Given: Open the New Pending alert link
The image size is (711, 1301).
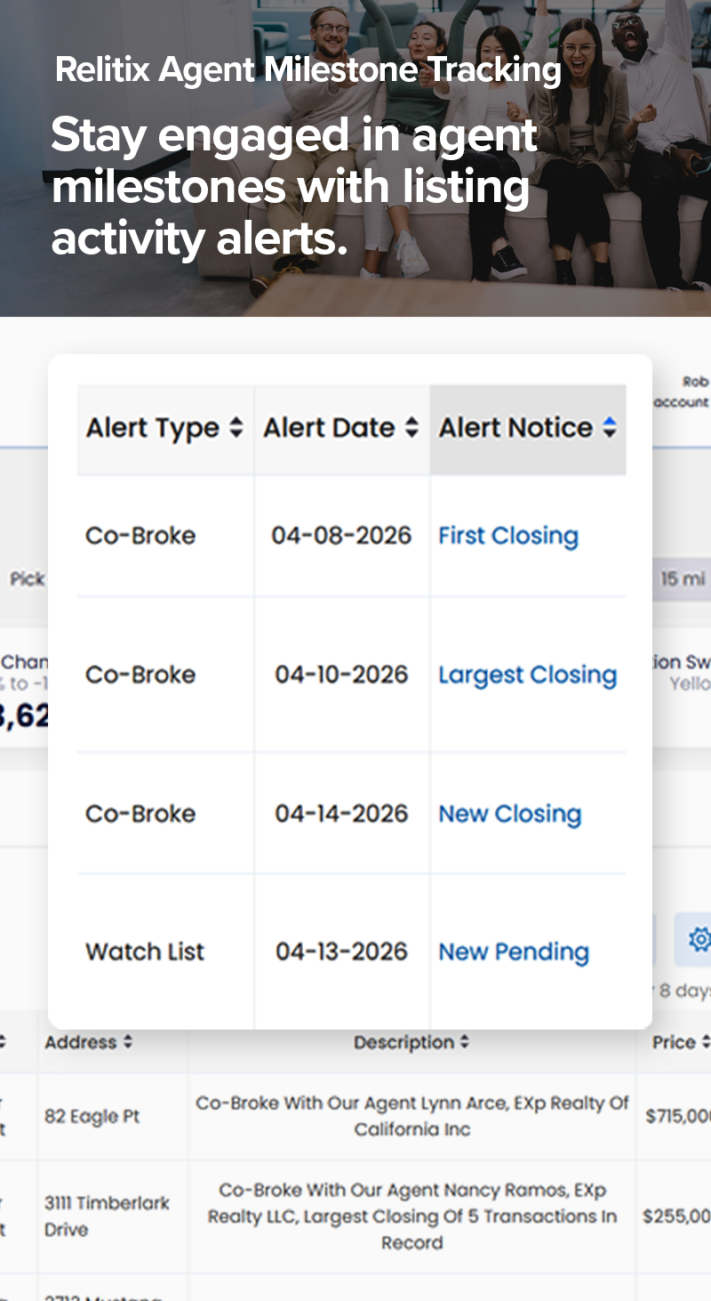Looking at the screenshot, I should click(x=513, y=951).
